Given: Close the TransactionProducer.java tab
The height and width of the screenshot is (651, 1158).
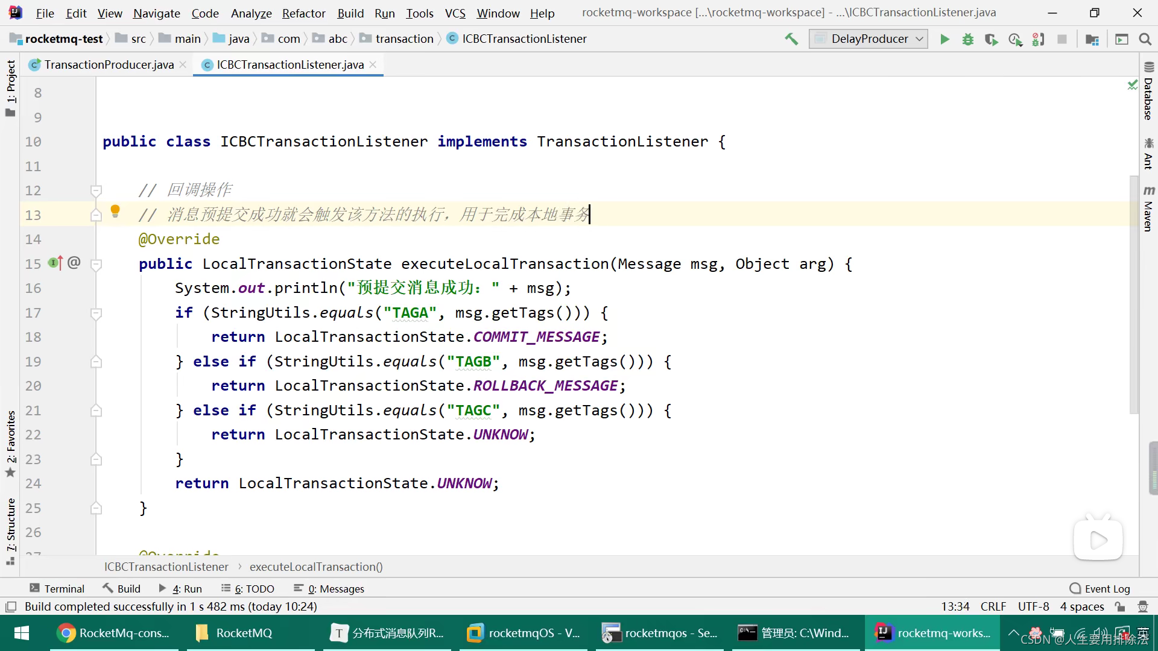Looking at the screenshot, I should pyautogui.click(x=183, y=64).
